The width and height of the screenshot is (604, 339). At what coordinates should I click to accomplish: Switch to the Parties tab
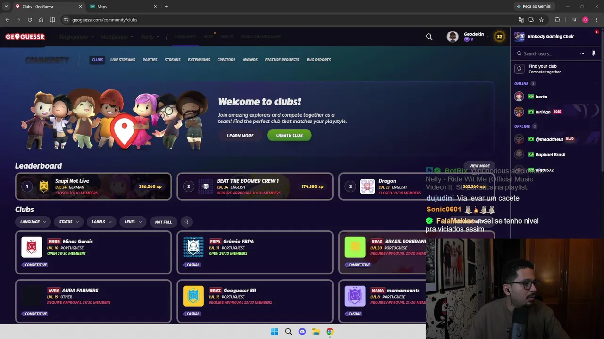pos(150,60)
